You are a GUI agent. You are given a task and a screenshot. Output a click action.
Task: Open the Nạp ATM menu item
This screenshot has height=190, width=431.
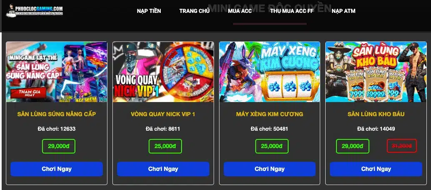(343, 11)
